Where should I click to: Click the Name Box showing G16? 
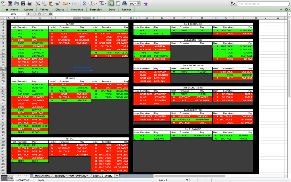click(14, 14)
